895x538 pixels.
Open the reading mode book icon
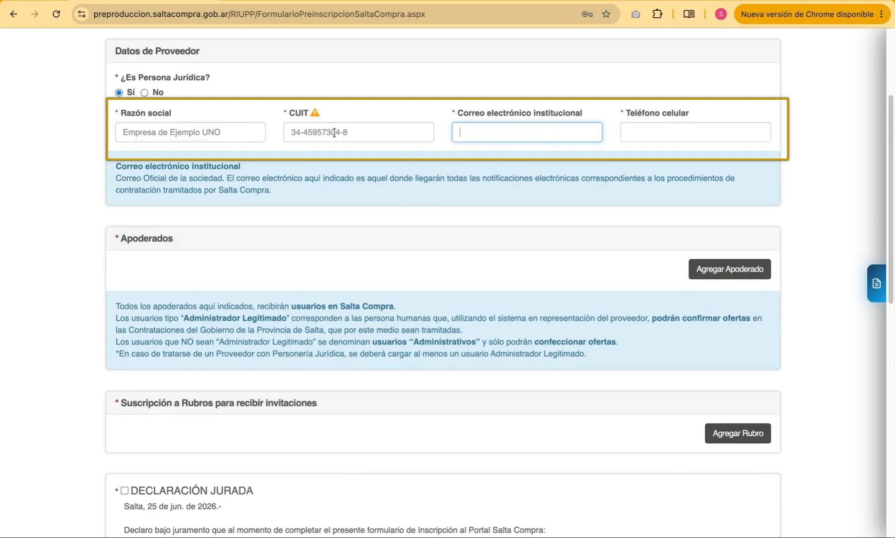tap(688, 14)
